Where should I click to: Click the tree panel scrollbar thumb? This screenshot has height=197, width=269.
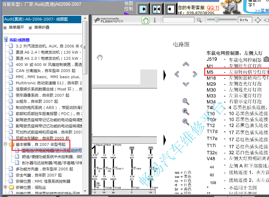(85, 48)
